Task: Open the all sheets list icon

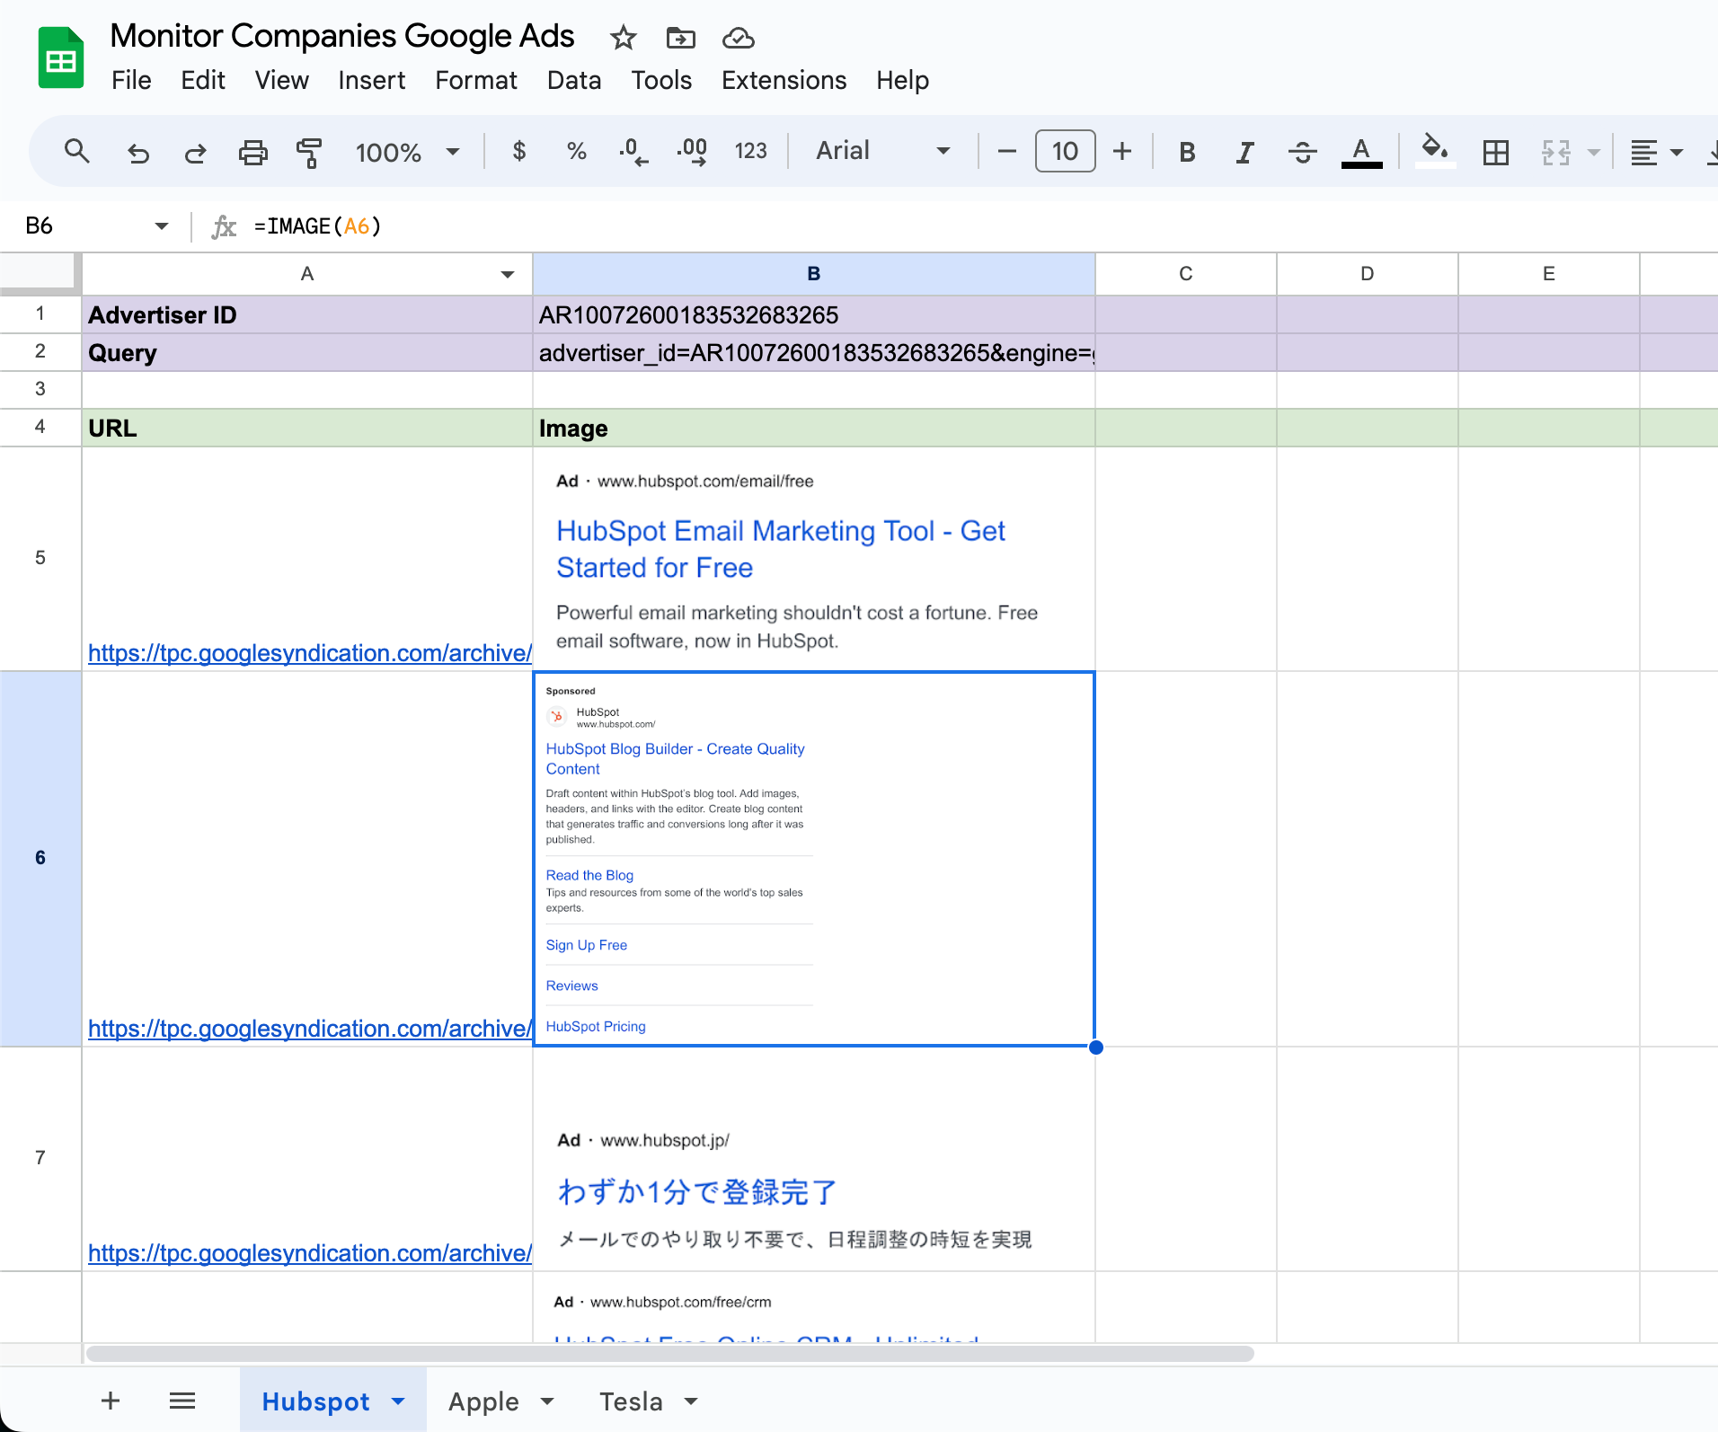Action: pos(182,1401)
